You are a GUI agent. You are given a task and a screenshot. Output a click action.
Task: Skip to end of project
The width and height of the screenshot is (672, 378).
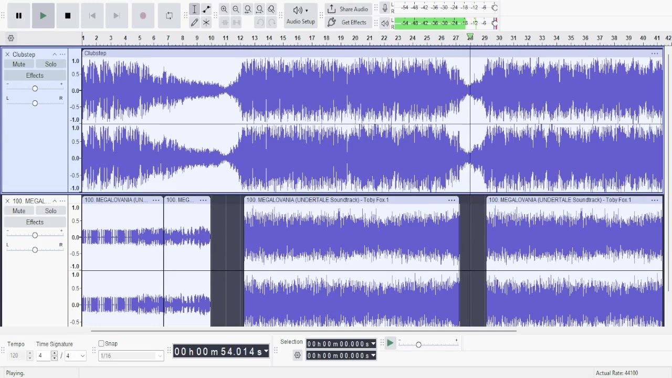[117, 16]
